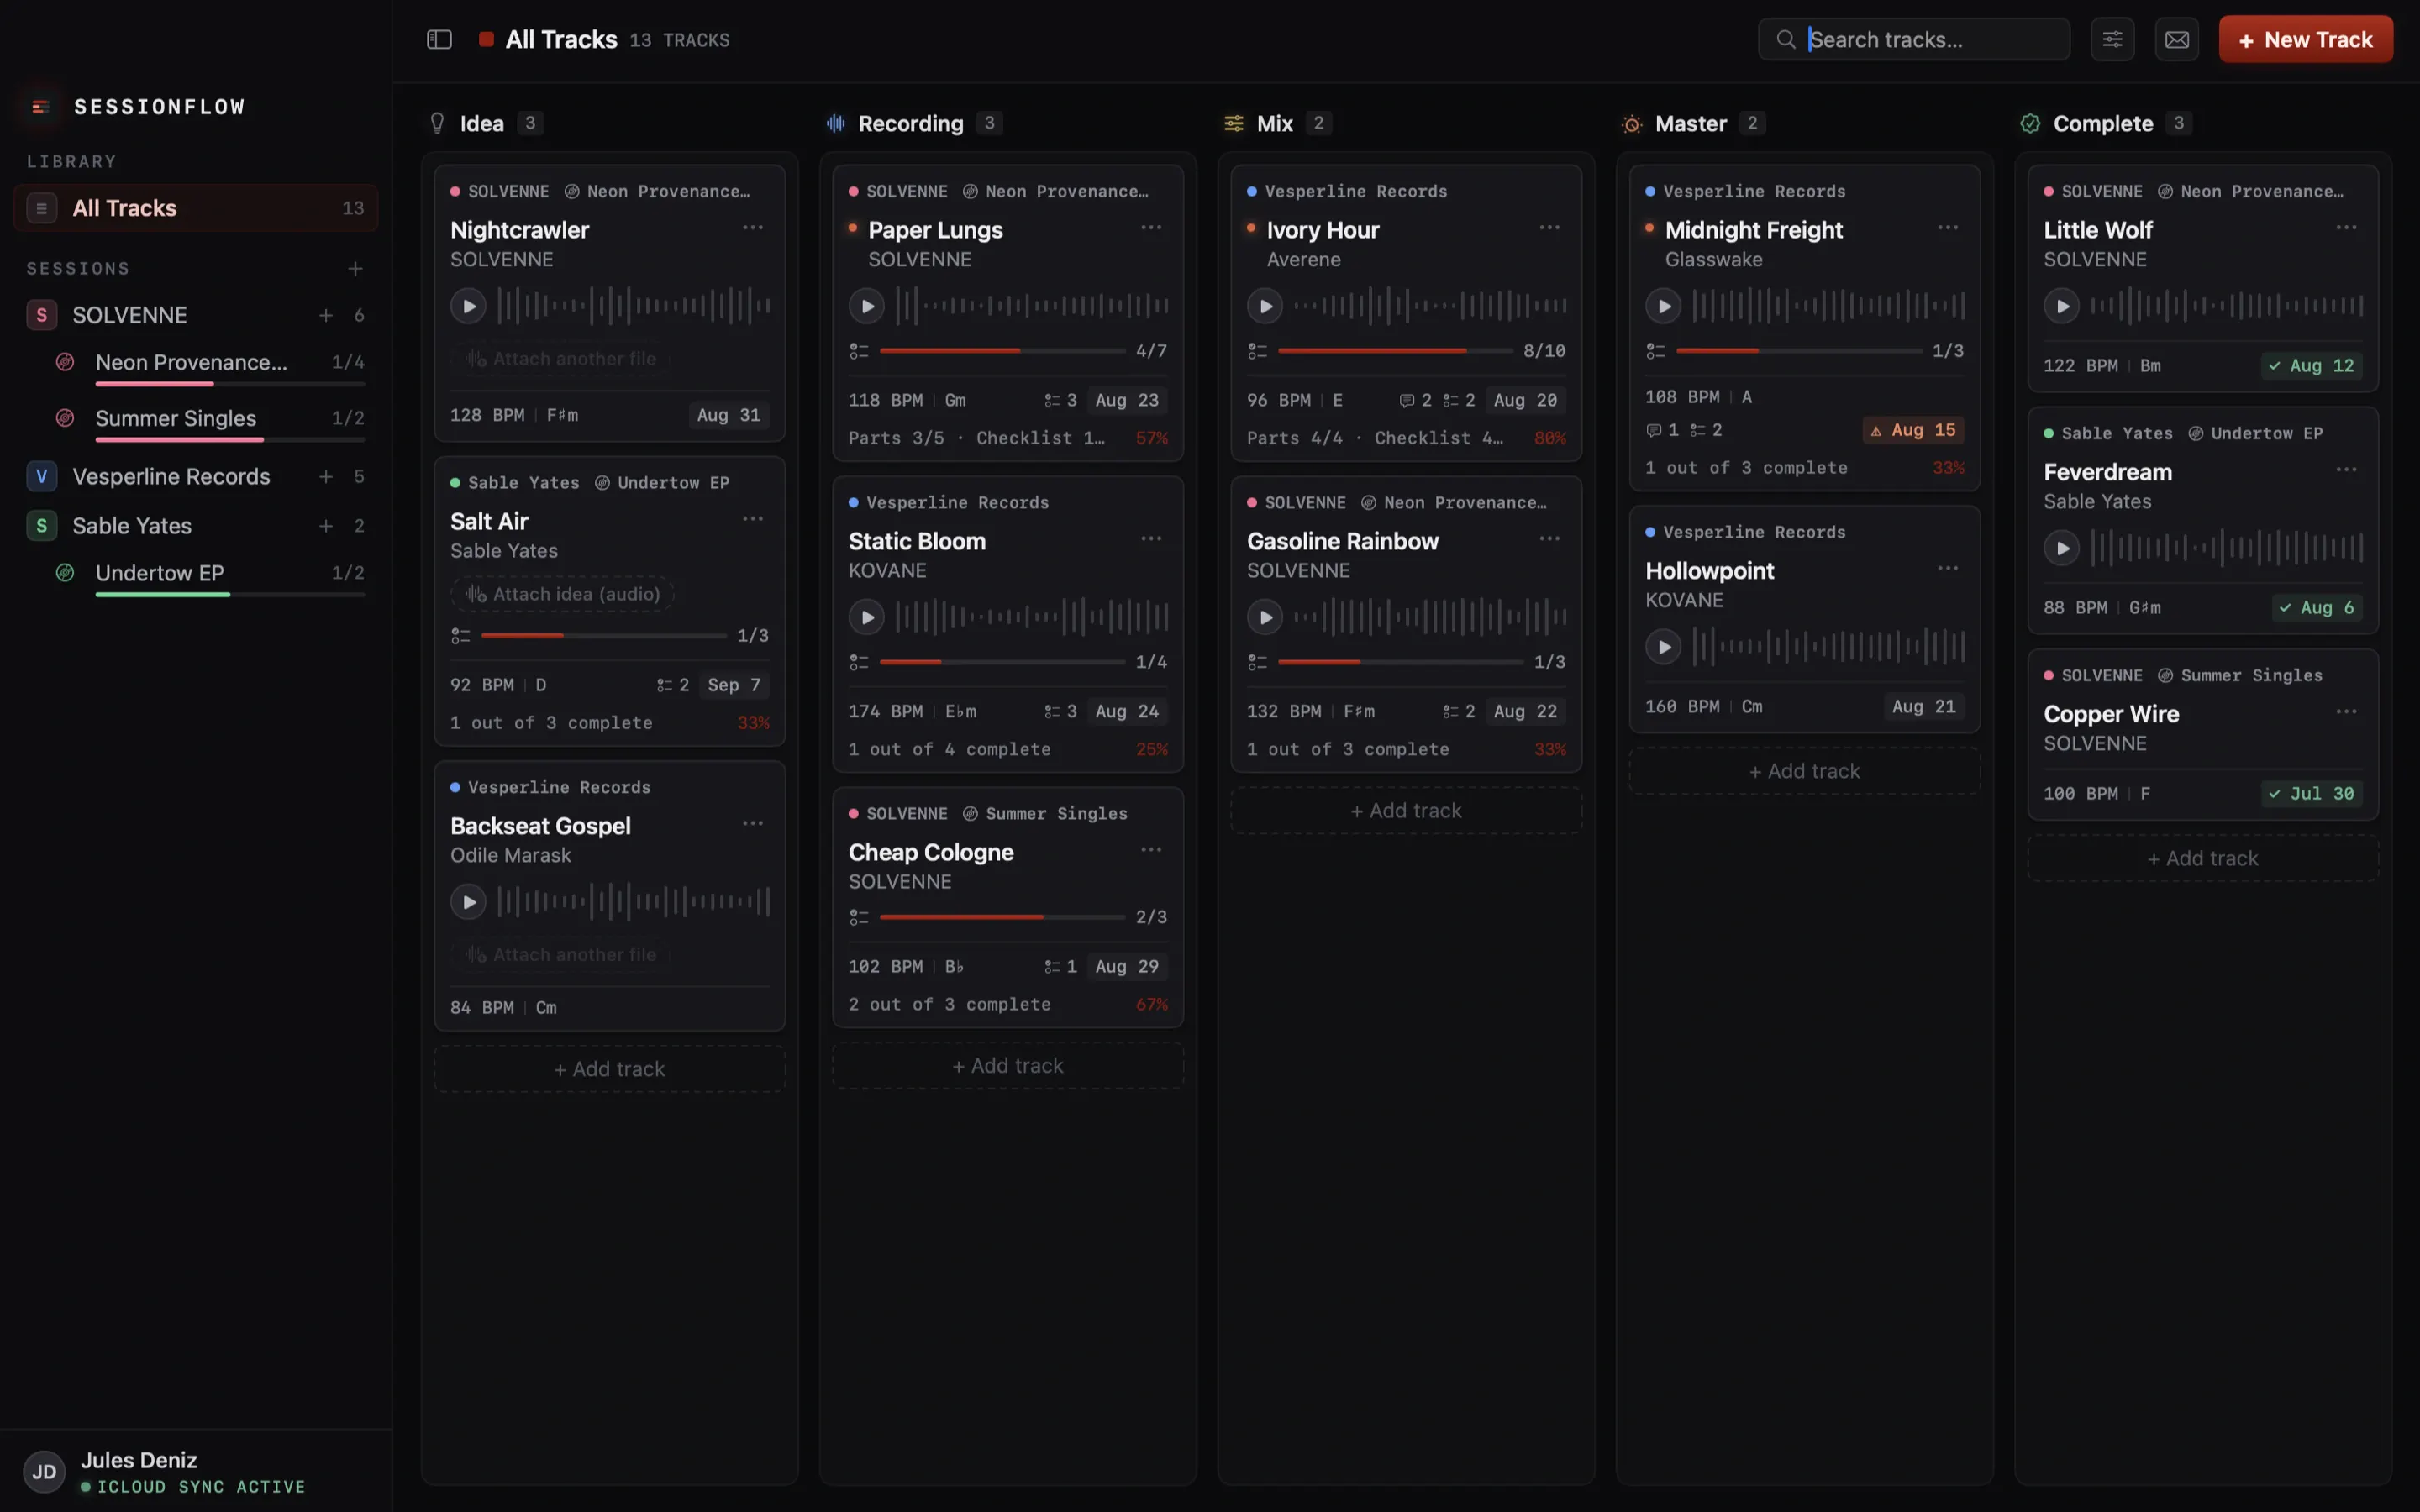Image resolution: width=2420 pixels, height=1512 pixels.
Task: Add a track to the Complete column
Action: click(2202, 858)
